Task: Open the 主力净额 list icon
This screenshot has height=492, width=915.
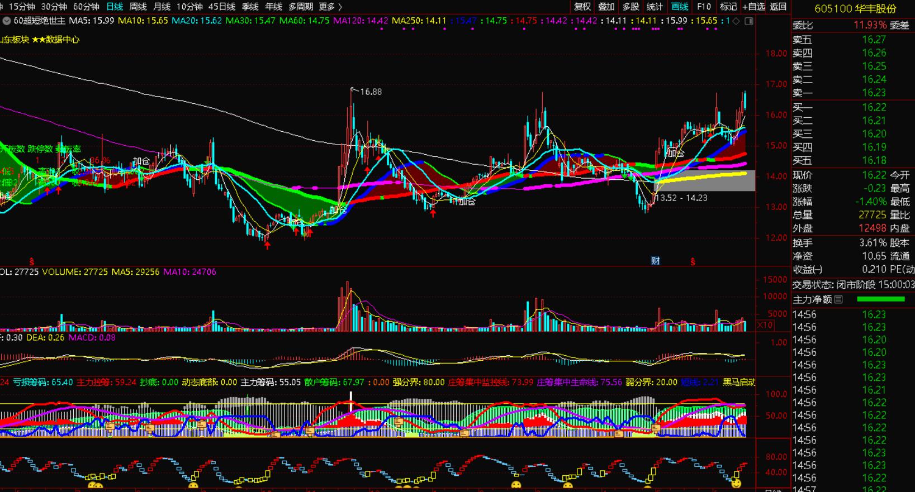Action: pos(838,299)
